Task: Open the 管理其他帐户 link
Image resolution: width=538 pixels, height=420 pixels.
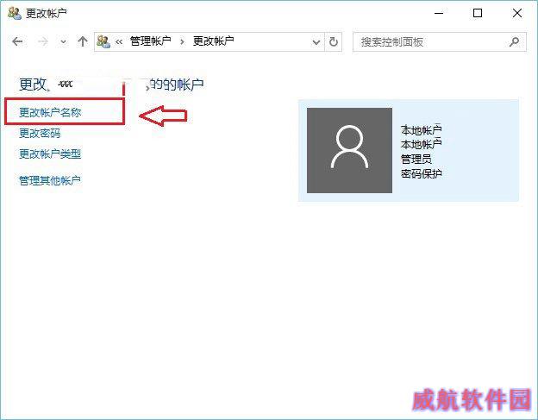Action: tap(50, 180)
